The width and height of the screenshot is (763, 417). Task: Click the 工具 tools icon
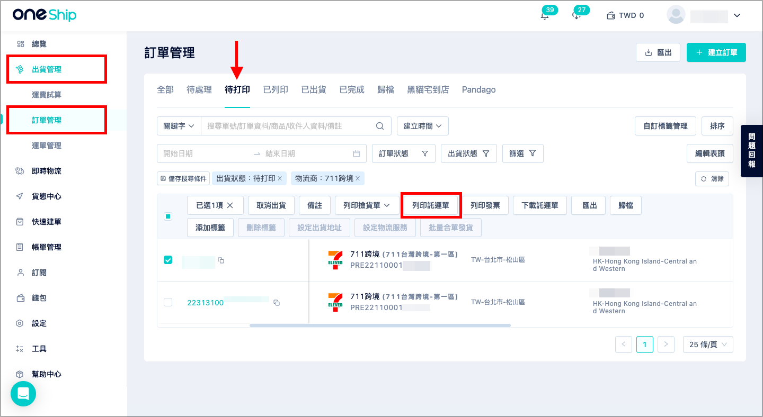[20, 349]
